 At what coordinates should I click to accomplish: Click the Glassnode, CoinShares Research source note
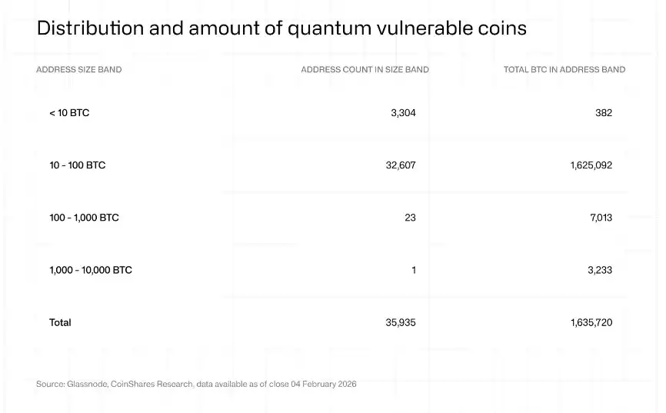pos(196,384)
